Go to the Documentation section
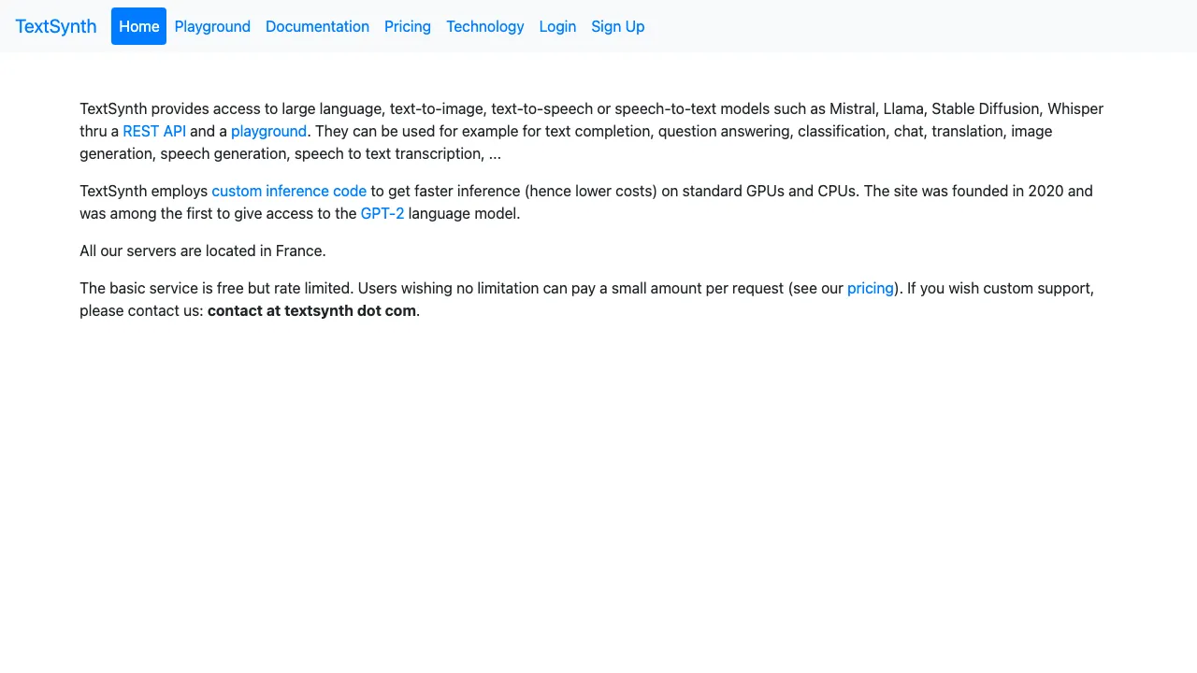1197x673 pixels. [x=317, y=26]
